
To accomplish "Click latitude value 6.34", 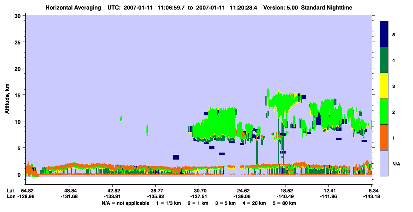I will [373, 191].
